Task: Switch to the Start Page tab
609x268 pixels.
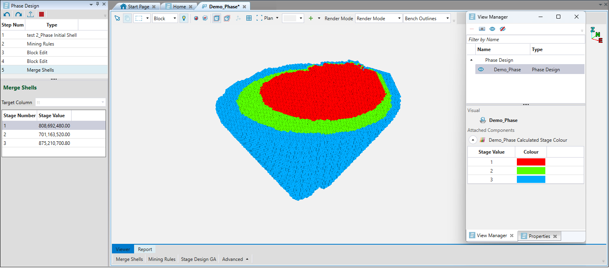Action: click(x=138, y=7)
